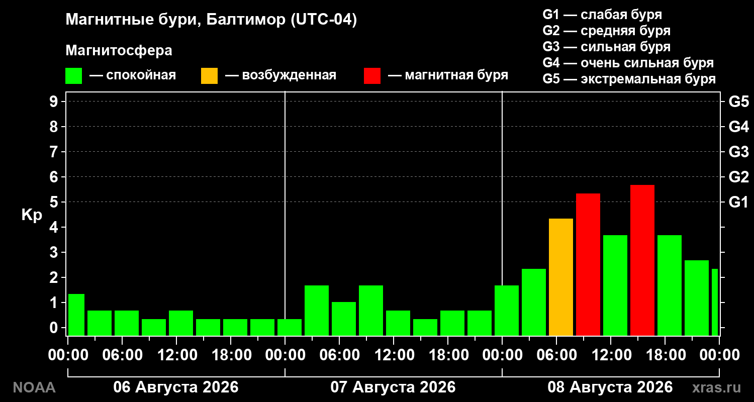
Task: Click the tallest red bar near 15:00
Action: pyautogui.click(x=642, y=260)
